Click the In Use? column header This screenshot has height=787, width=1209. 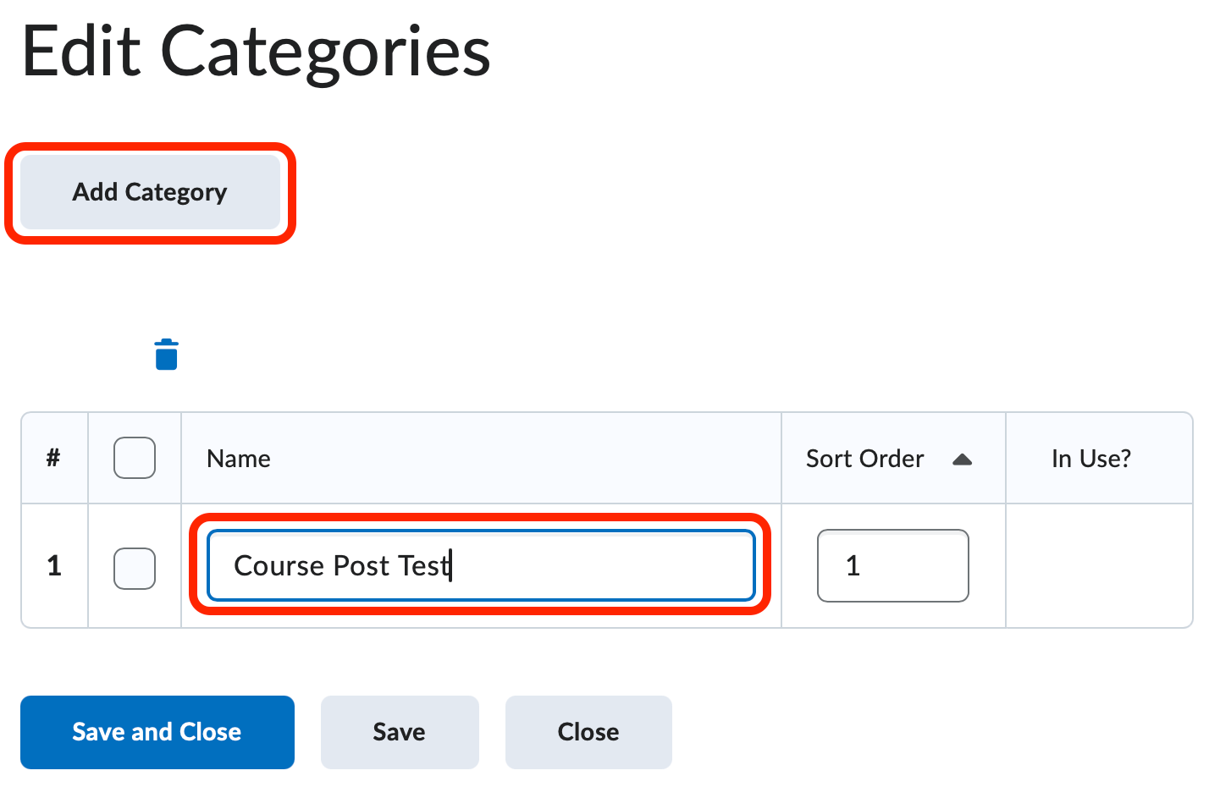pyautogui.click(x=1090, y=458)
